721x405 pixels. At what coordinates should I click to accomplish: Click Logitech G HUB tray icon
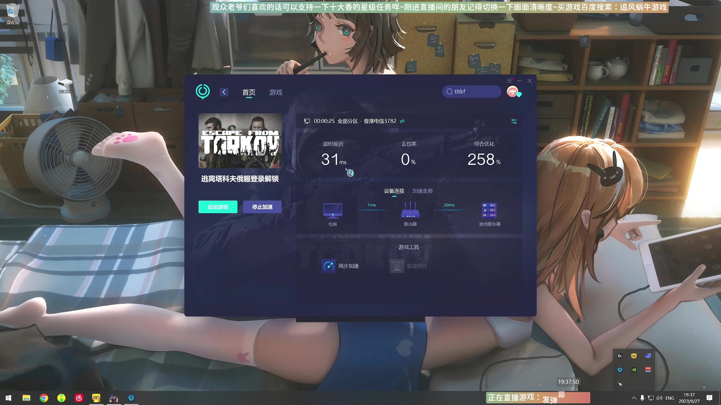click(620, 356)
